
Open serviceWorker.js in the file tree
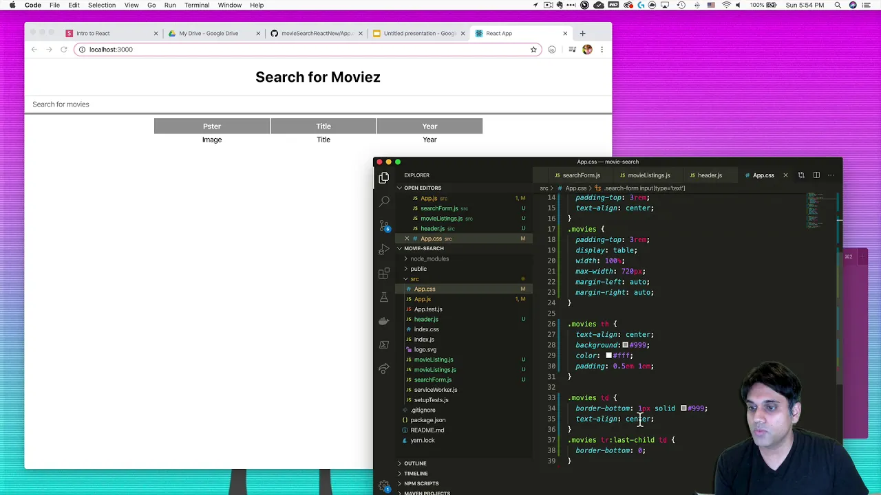tap(435, 390)
